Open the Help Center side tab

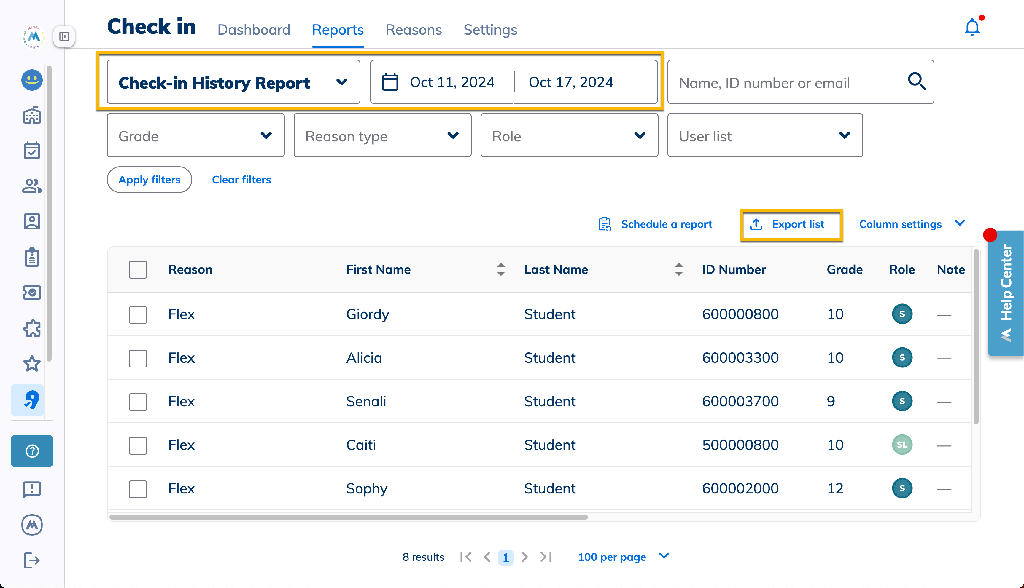coord(1005,293)
